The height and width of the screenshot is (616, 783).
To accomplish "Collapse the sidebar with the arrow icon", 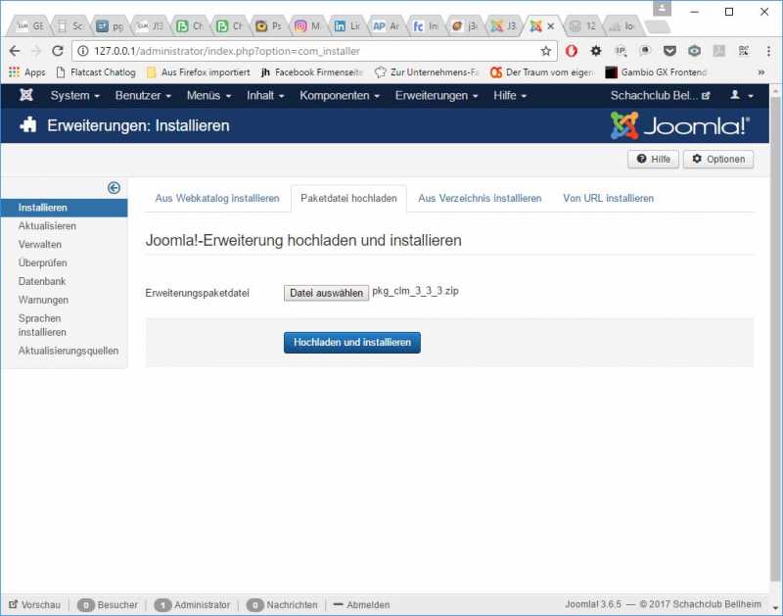I will [x=114, y=188].
